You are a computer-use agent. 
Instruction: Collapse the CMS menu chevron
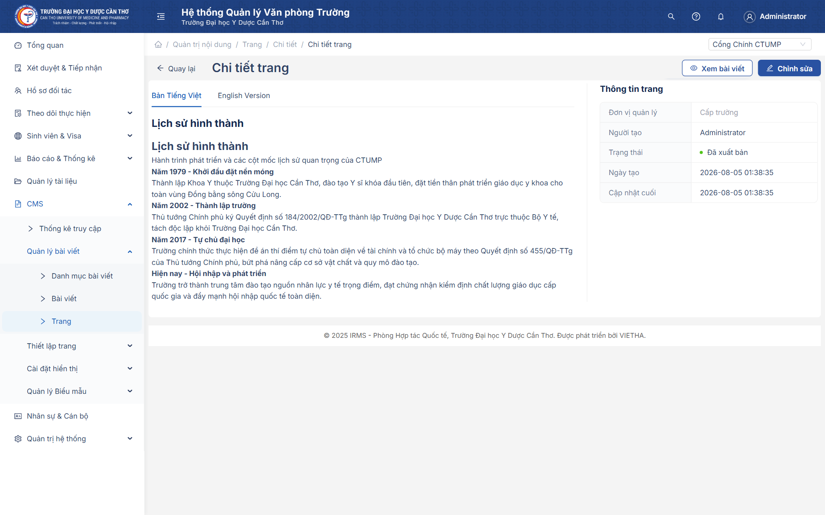coord(130,204)
